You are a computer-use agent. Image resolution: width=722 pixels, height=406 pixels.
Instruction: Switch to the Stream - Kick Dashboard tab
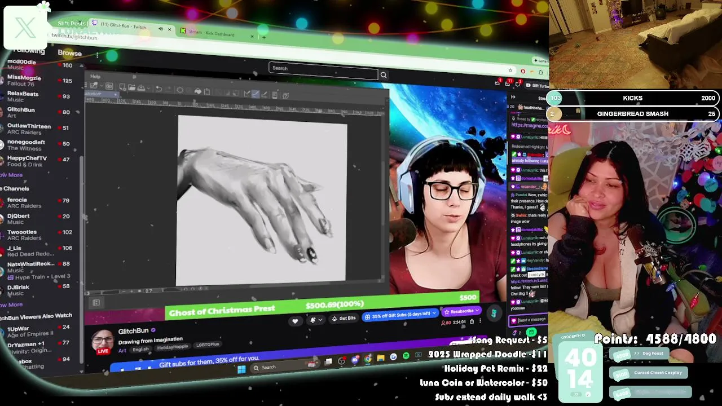coord(217,33)
